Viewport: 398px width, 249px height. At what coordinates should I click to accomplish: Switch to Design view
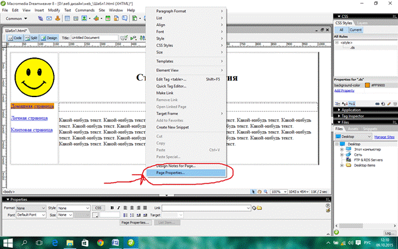[x=49, y=38]
